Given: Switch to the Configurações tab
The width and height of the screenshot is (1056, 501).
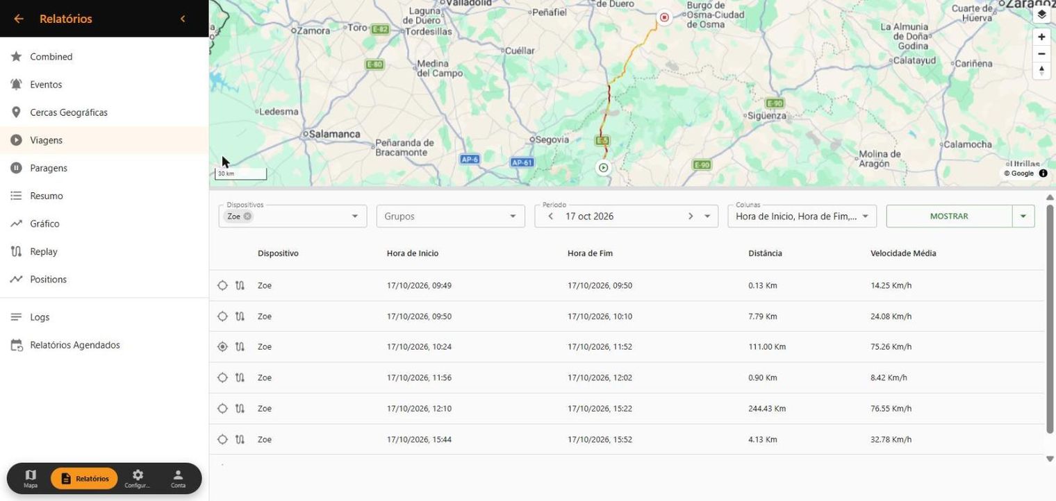Looking at the screenshot, I should [x=138, y=478].
